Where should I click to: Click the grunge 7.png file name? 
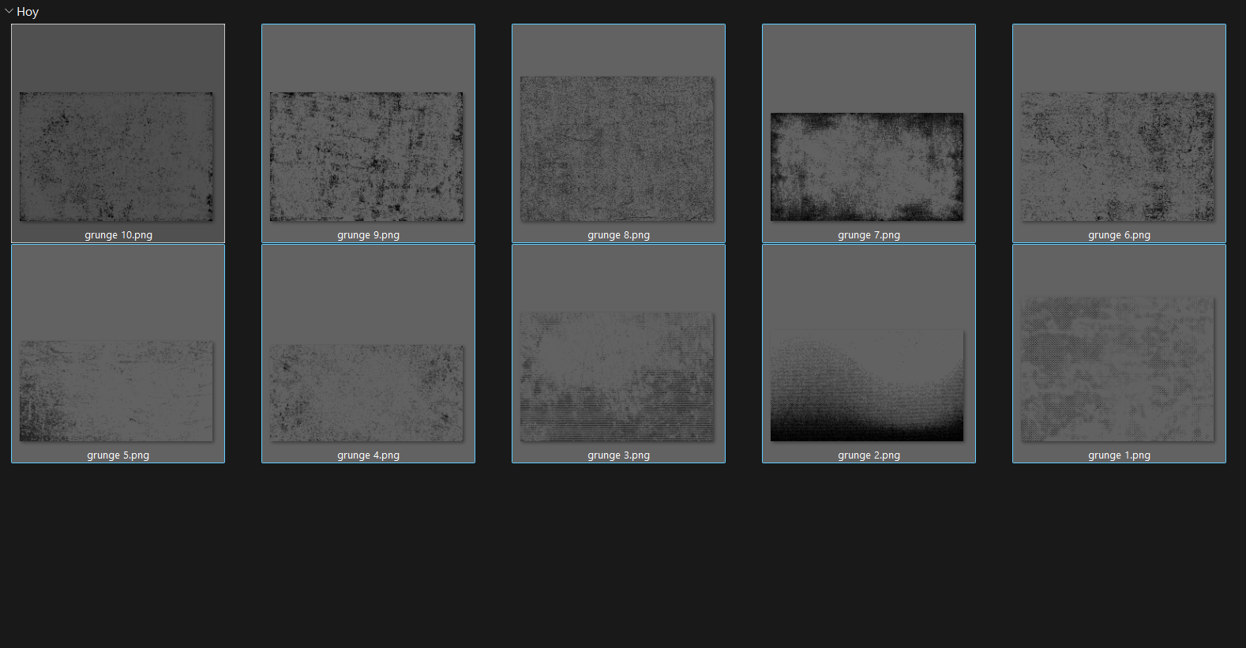(x=869, y=235)
